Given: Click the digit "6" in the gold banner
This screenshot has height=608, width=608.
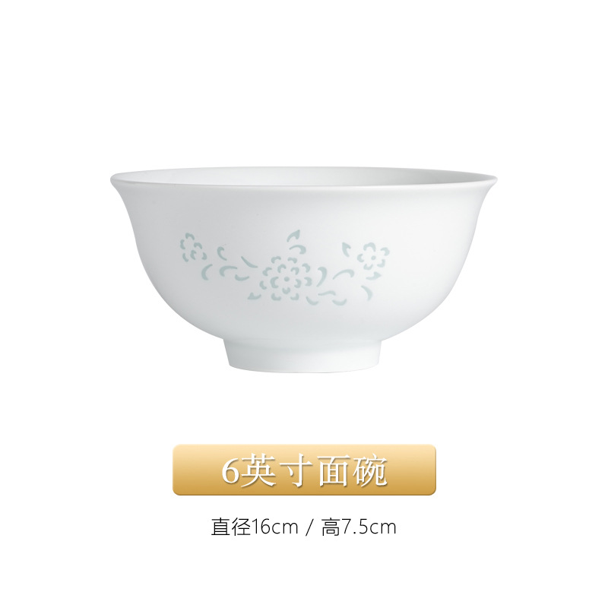Looking at the screenshot, I should pos(230,470).
